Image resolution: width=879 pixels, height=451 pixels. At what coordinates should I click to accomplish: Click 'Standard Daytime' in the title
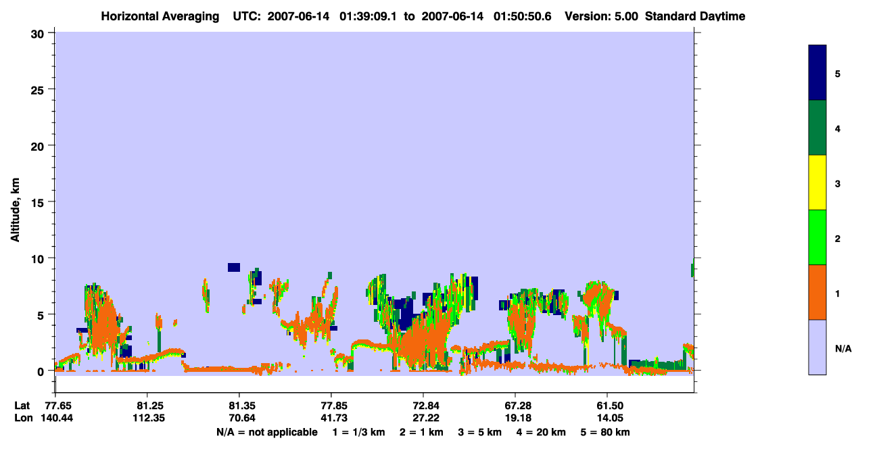pyautogui.click(x=695, y=16)
